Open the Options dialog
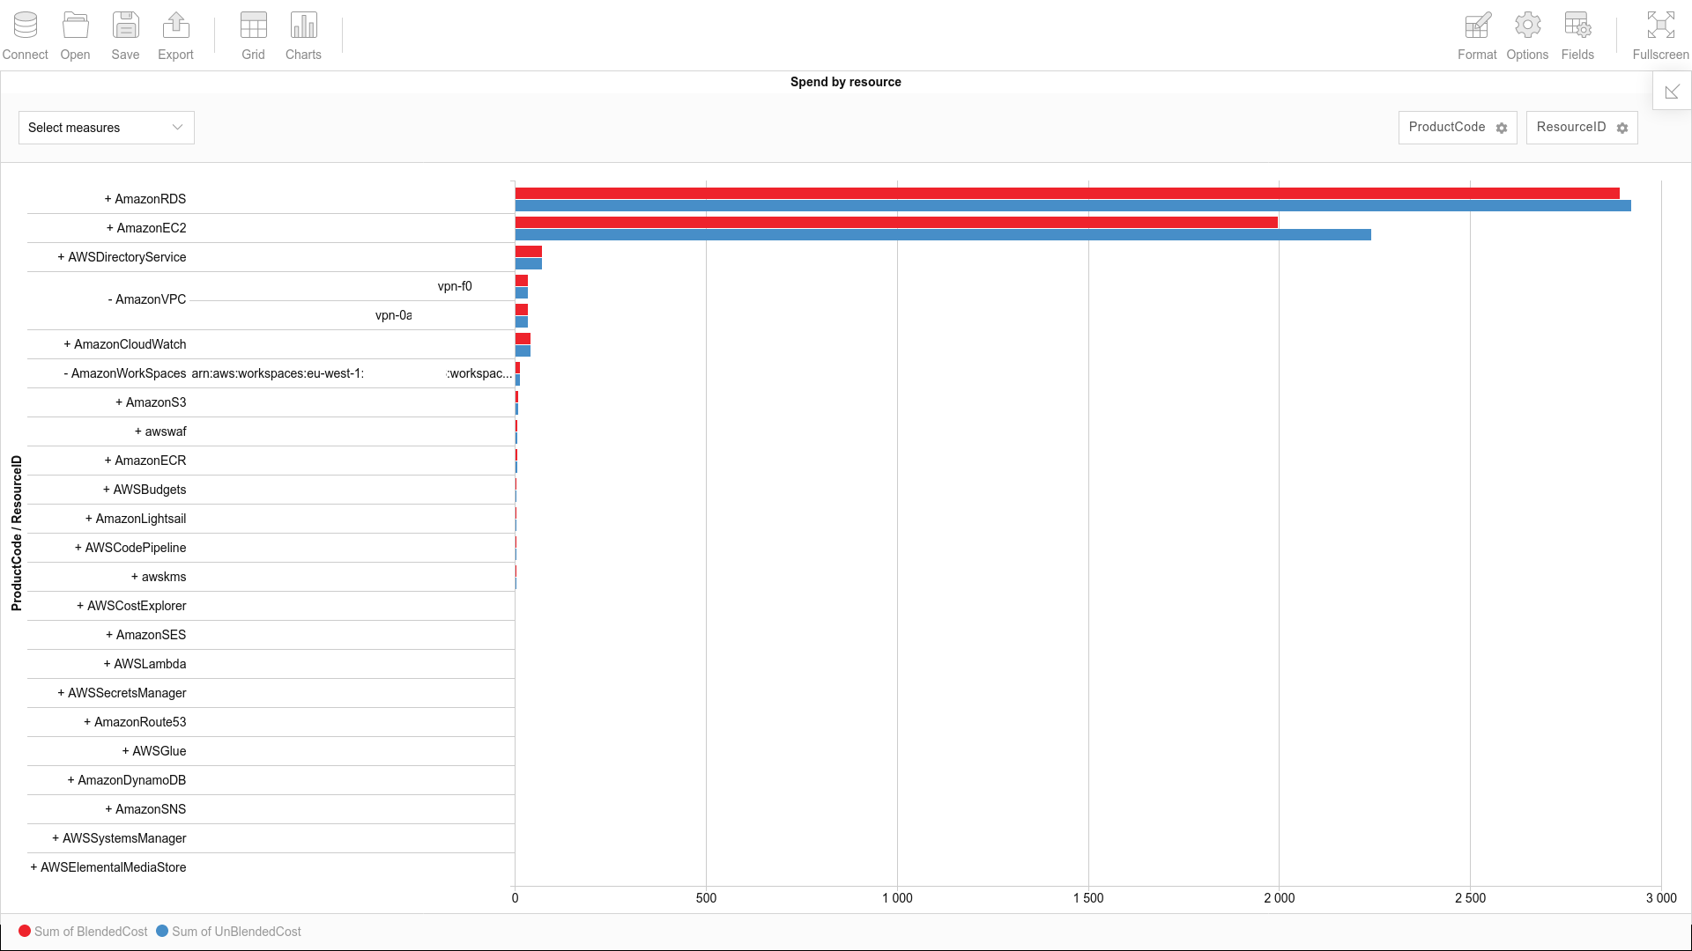 tap(1527, 35)
